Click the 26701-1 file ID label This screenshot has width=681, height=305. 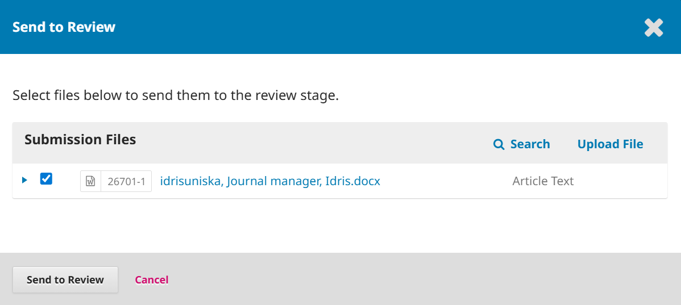coord(126,182)
